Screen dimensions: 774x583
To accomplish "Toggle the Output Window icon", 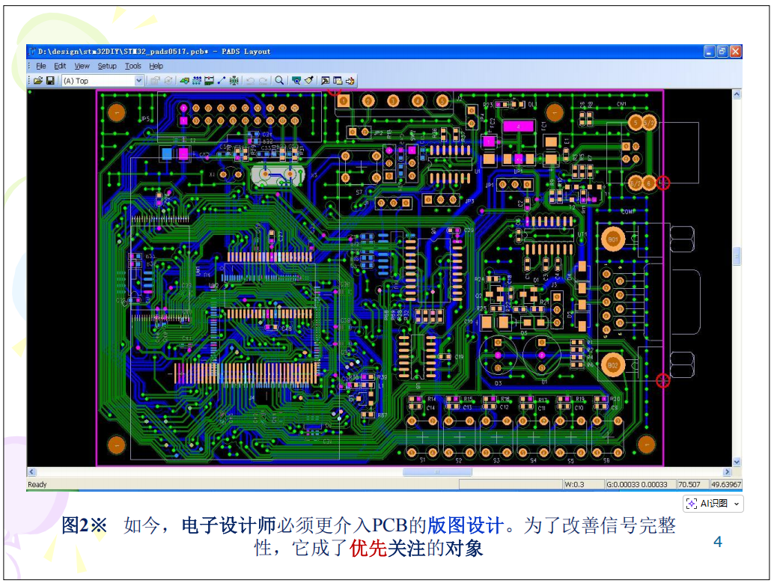I will [x=326, y=81].
